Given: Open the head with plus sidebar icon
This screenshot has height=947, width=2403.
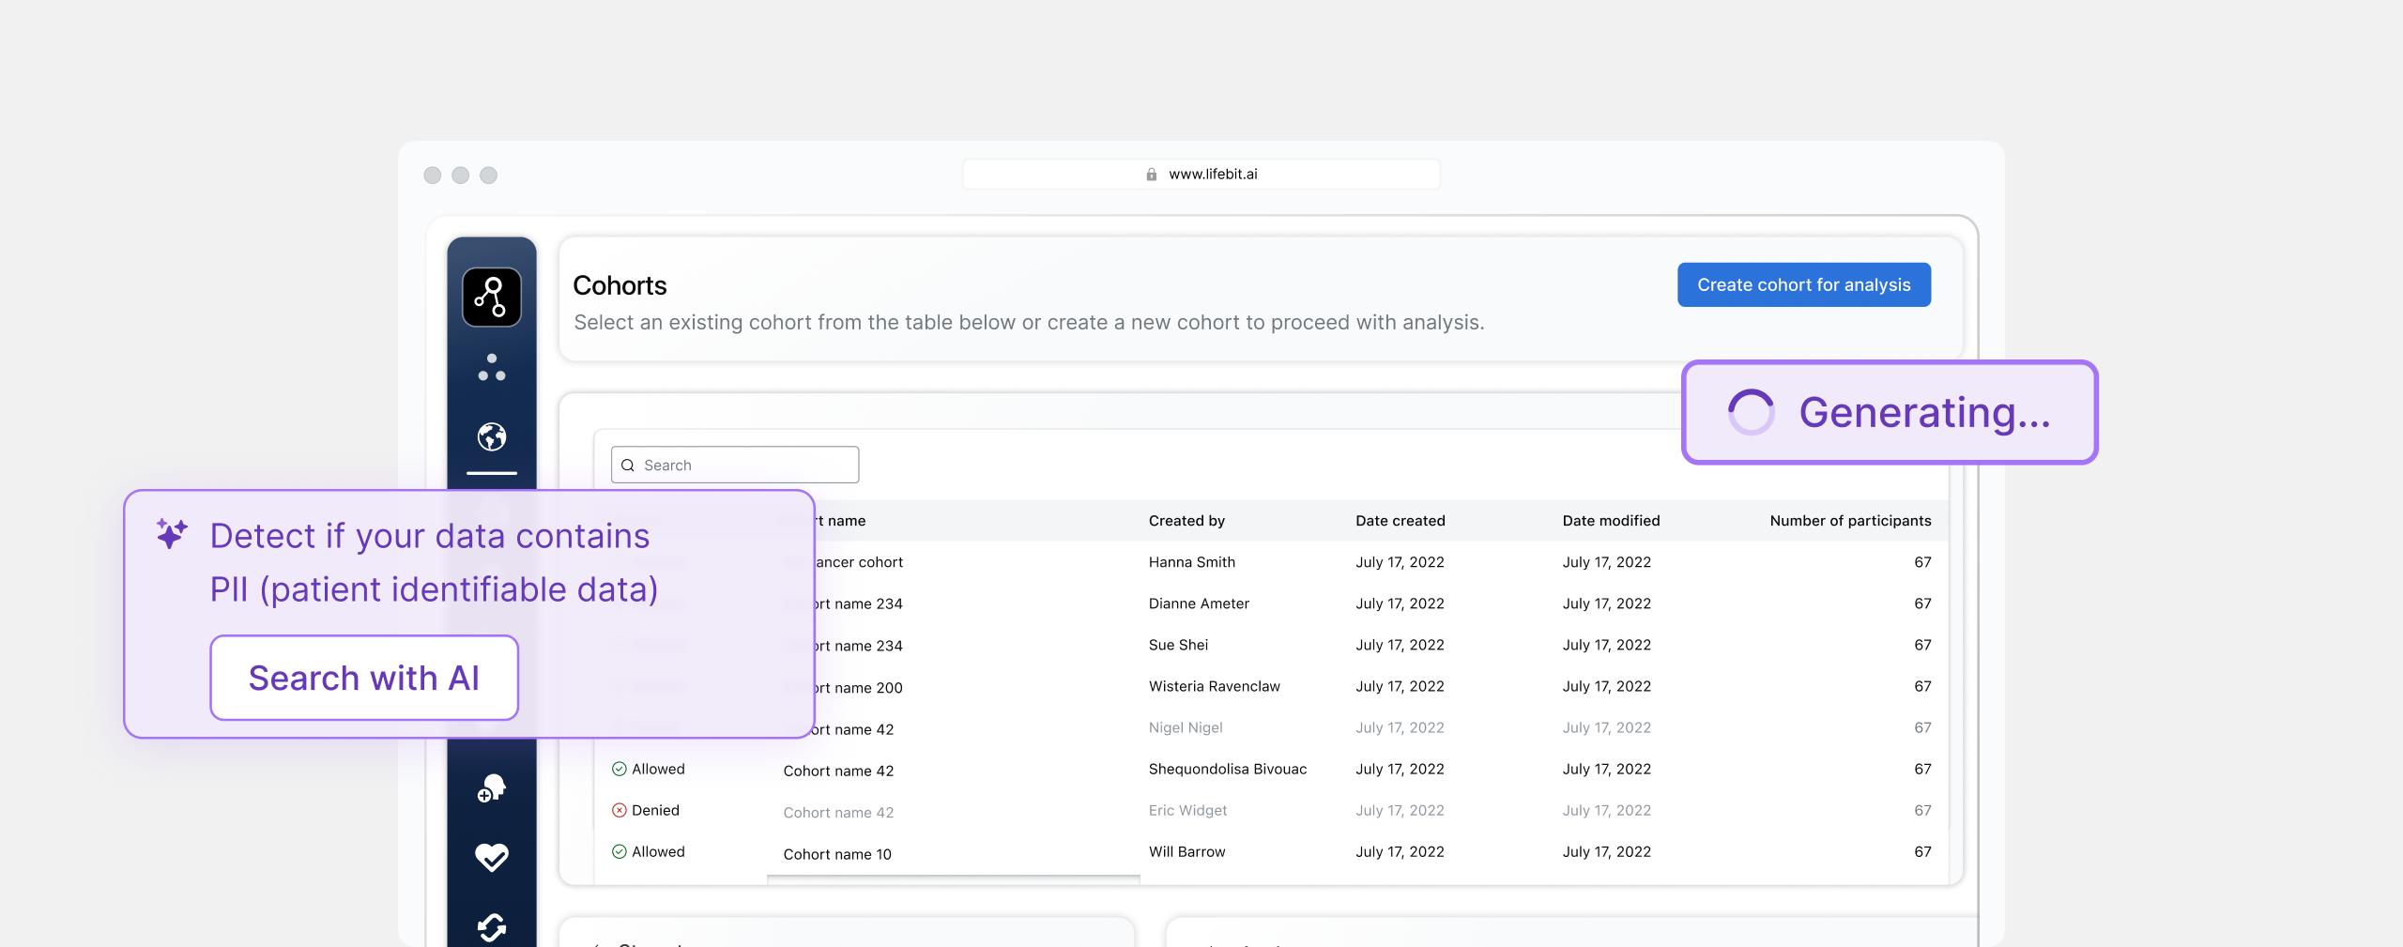Looking at the screenshot, I should coord(491,788).
